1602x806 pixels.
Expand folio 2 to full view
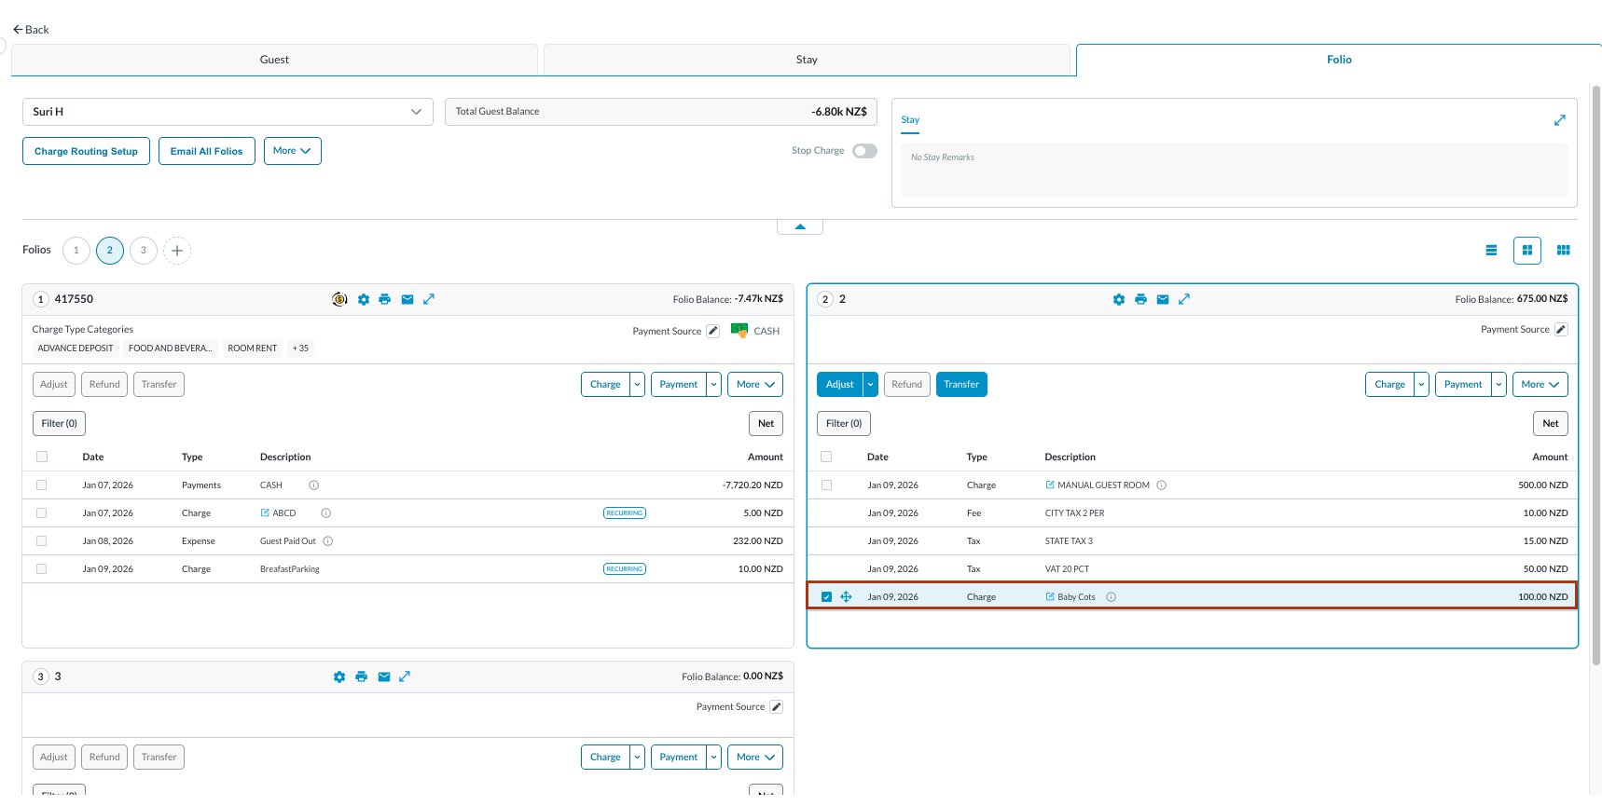point(1184,299)
